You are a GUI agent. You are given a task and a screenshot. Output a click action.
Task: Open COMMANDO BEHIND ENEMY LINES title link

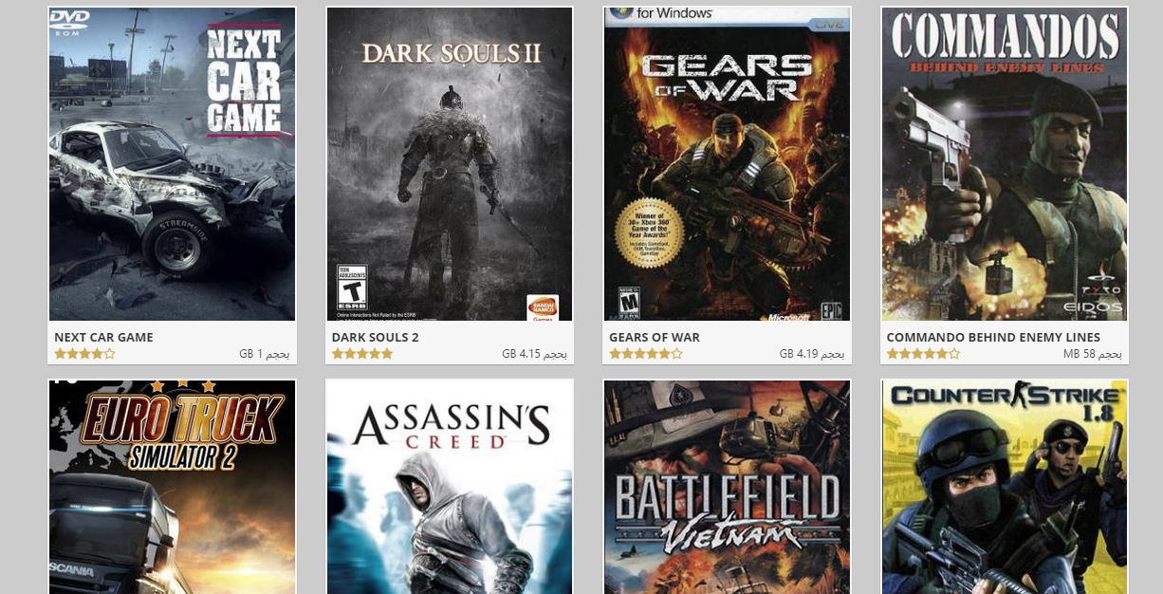coord(993,337)
